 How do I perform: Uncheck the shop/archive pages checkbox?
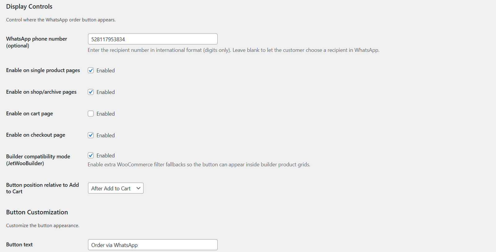click(91, 92)
